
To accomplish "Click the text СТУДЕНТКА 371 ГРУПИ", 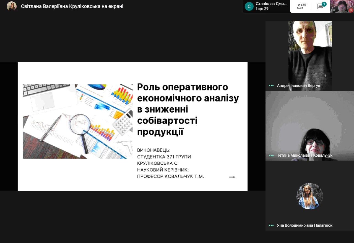I will (164, 157).
